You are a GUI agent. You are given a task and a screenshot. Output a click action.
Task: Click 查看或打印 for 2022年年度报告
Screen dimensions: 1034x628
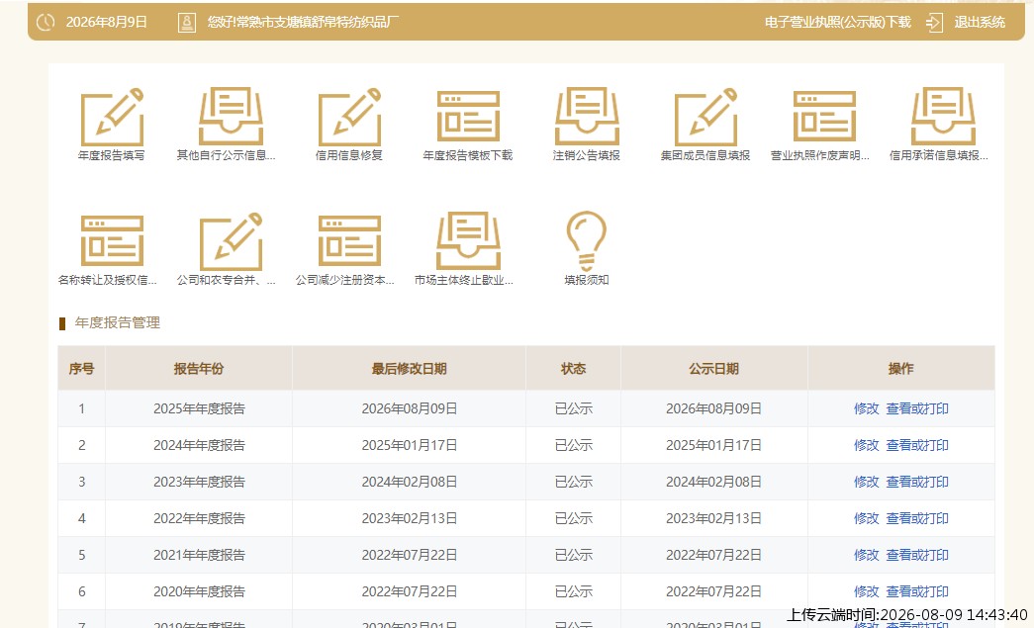(x=917, y=518)
